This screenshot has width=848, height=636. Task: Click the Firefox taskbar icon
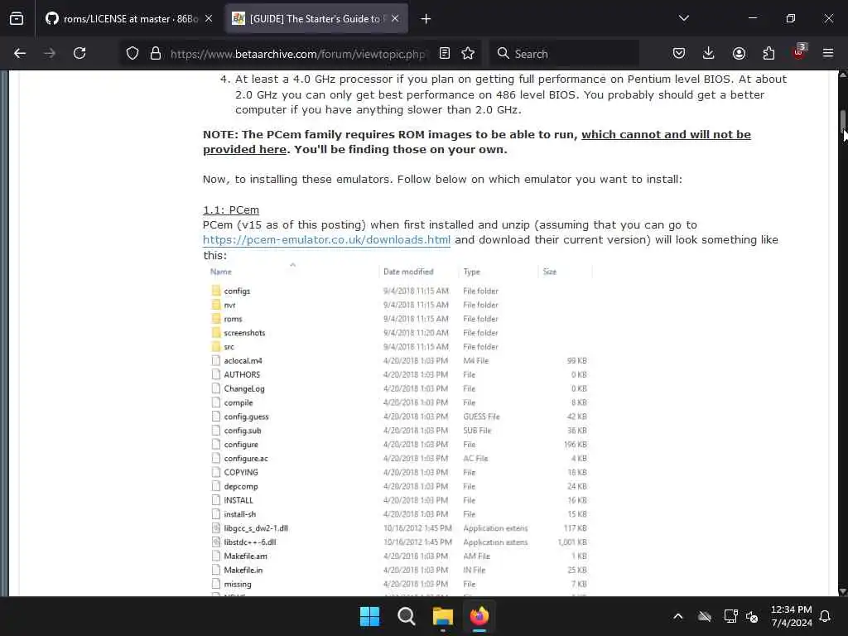click(x=479, y=616)
